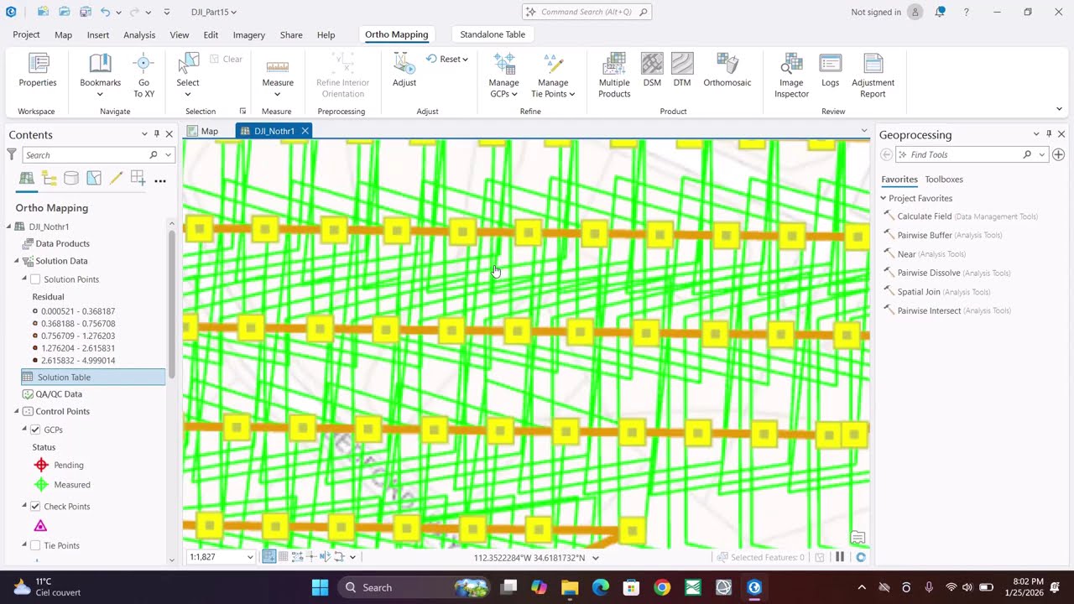Switch to the Map view tab
This screenshot has width=1074, height=604.
click(202, 131)
